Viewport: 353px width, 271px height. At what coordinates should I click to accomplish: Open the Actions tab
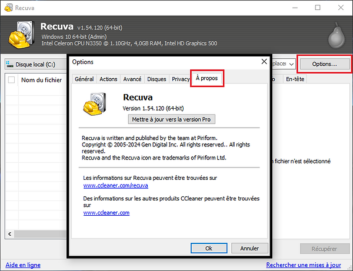(108, 79)
